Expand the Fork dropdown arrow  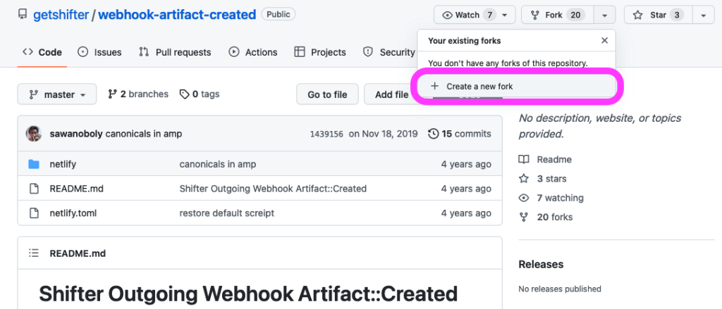tap(604, 15)
